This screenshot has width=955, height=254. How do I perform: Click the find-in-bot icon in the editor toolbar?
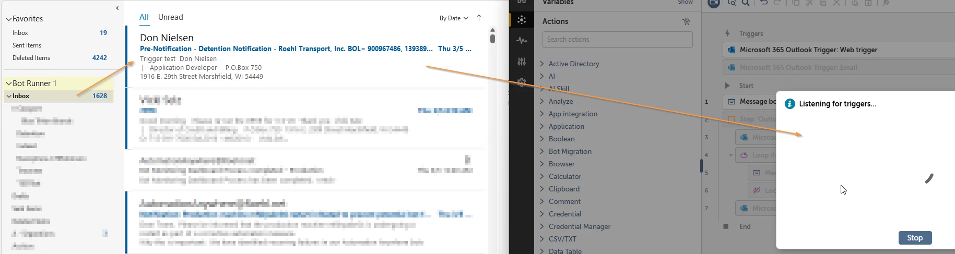(x=732, y=3)
